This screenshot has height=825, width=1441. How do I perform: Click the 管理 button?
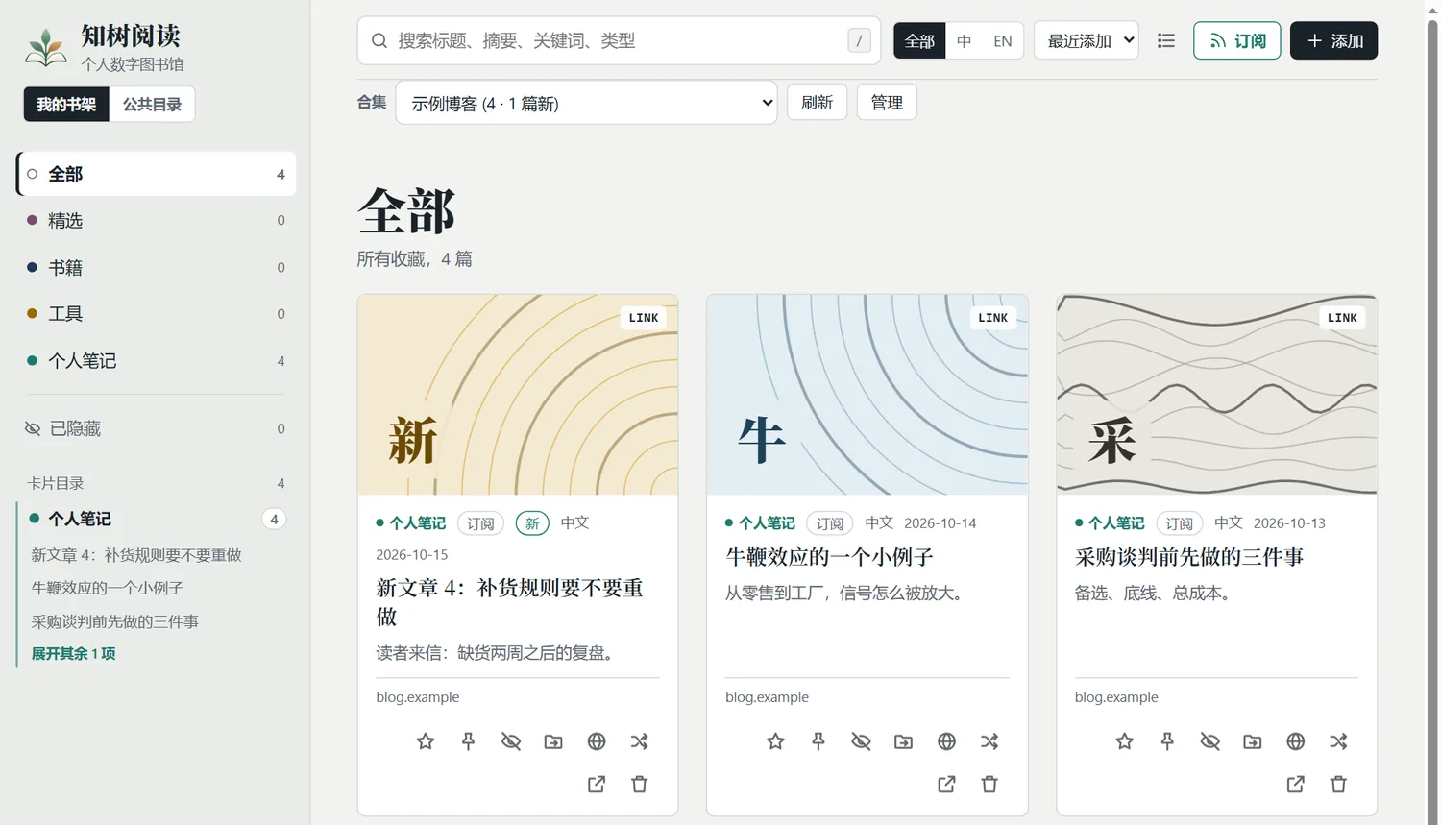pyautogui.click(x=887, y=102)
